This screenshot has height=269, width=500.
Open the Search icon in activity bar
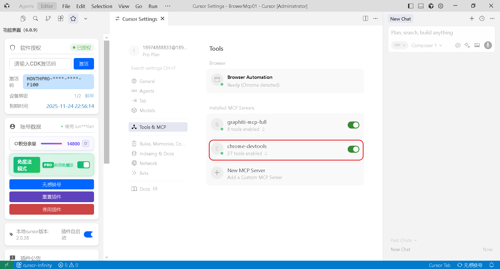click(x=35, y=18)
